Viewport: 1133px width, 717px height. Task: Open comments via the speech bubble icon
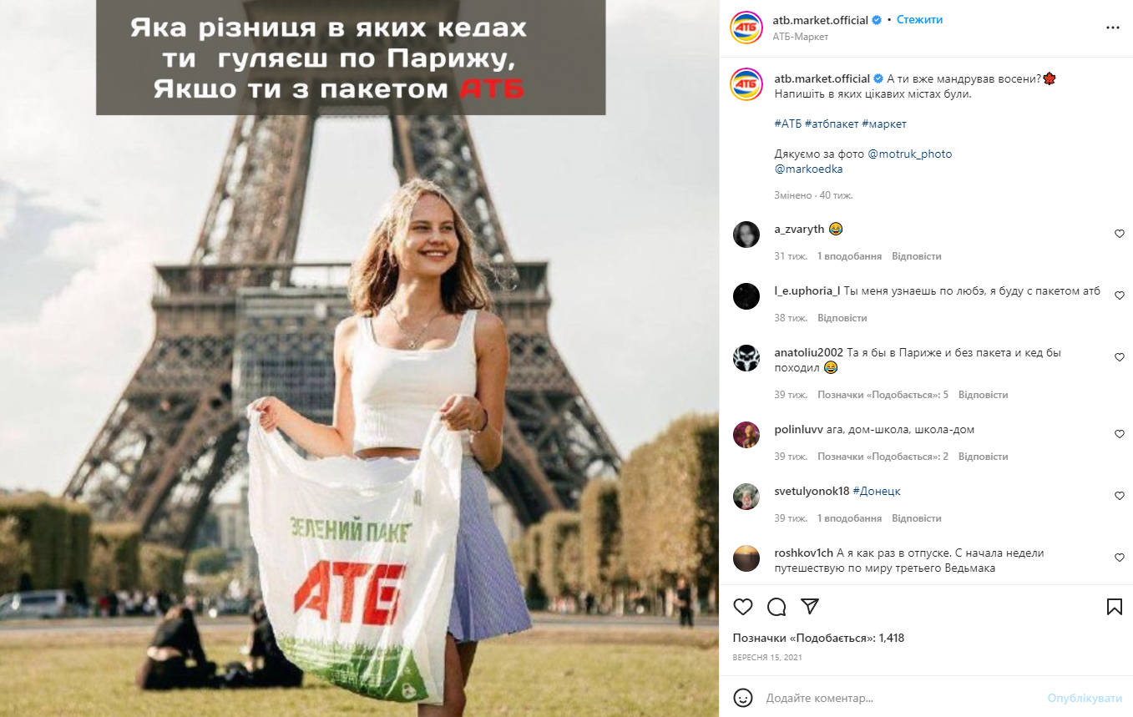(x=776, y=607)
